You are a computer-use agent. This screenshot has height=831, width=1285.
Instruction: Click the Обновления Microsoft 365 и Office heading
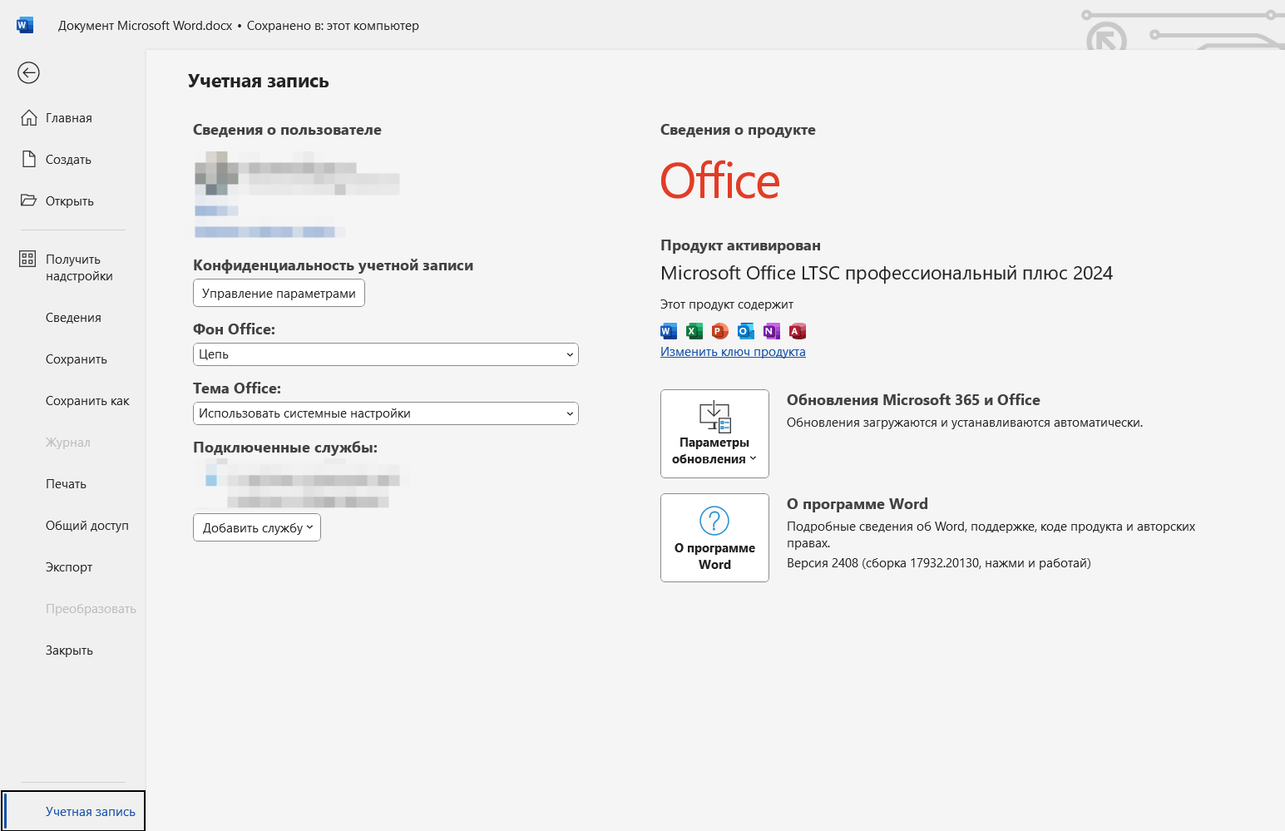click(913, 400)
